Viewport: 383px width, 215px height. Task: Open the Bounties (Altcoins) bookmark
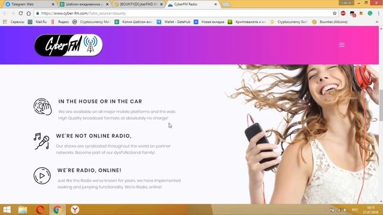click(x=330, y=21)
